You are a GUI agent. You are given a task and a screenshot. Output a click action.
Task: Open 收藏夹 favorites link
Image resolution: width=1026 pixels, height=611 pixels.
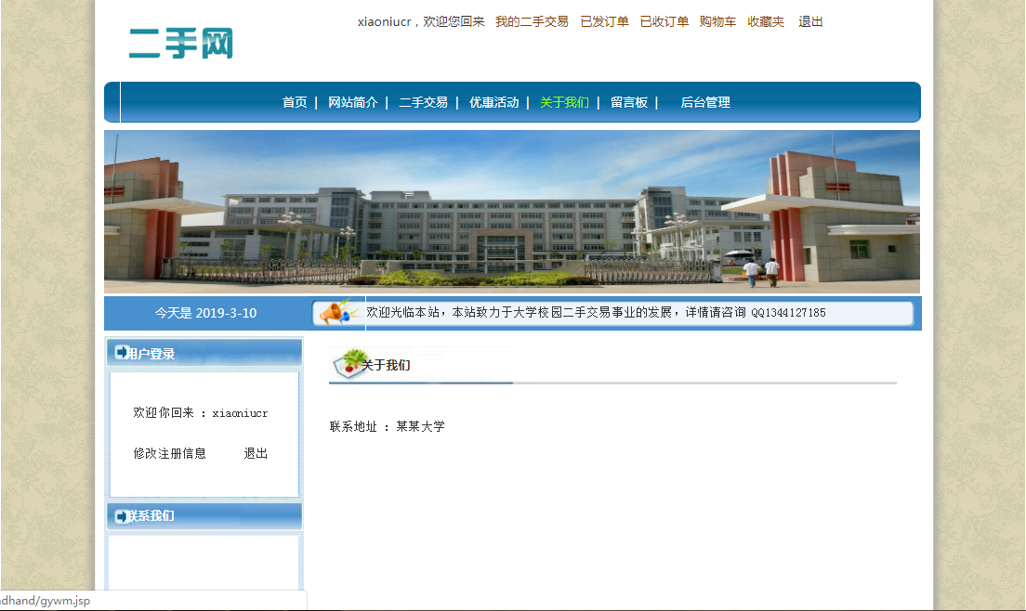point(766,21)
